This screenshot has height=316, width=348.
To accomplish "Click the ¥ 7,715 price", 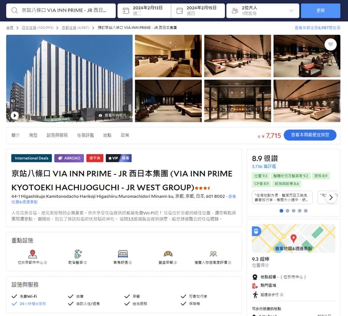I will (x=271, y=135).
